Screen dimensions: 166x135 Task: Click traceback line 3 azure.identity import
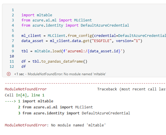[74, 113]
